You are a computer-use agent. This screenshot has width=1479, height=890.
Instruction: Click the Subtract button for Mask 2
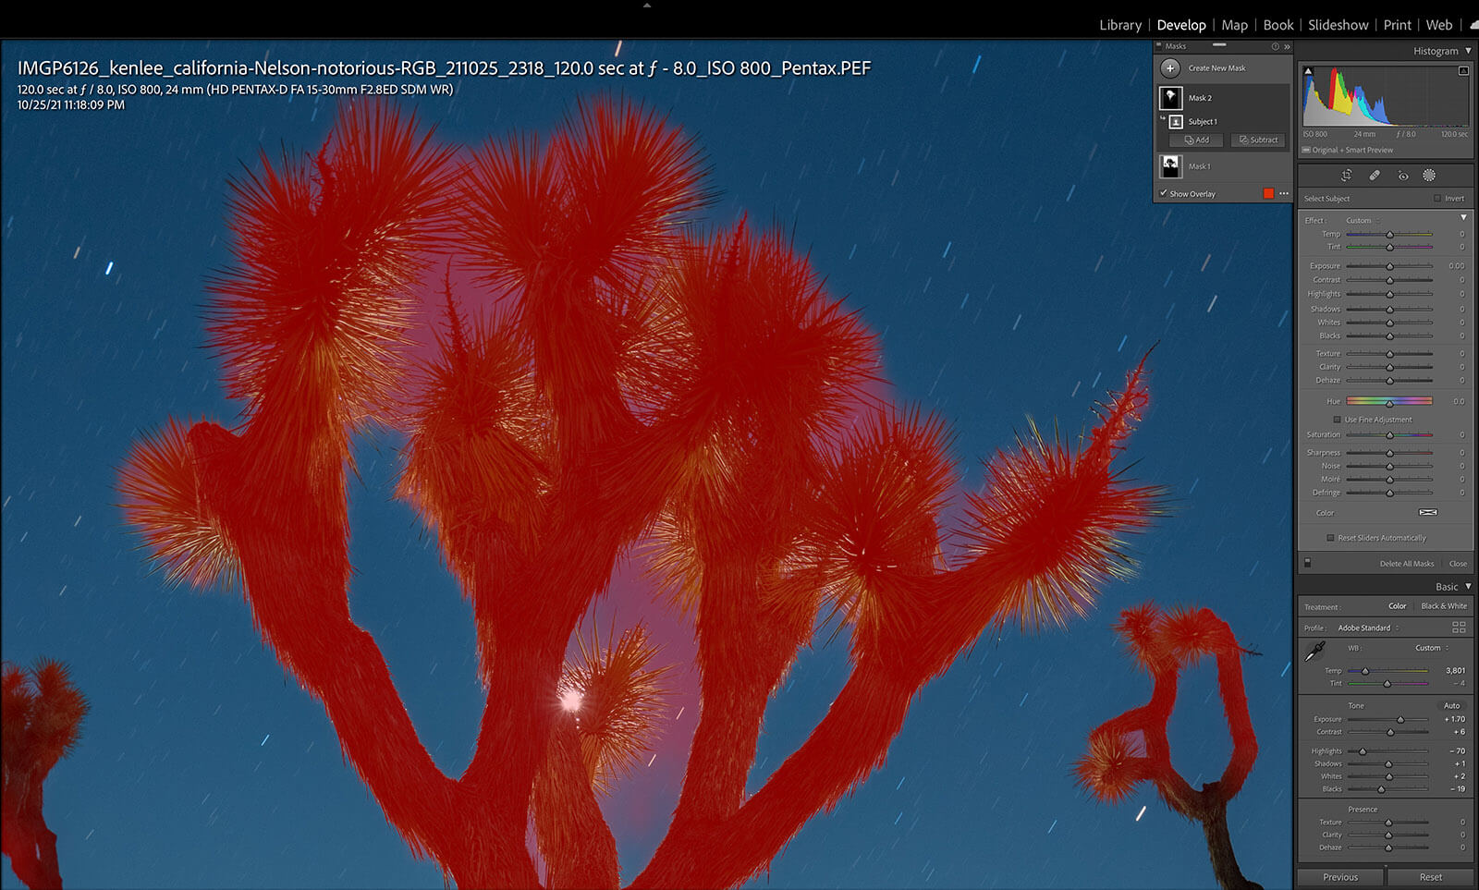tap(1258, 140)
